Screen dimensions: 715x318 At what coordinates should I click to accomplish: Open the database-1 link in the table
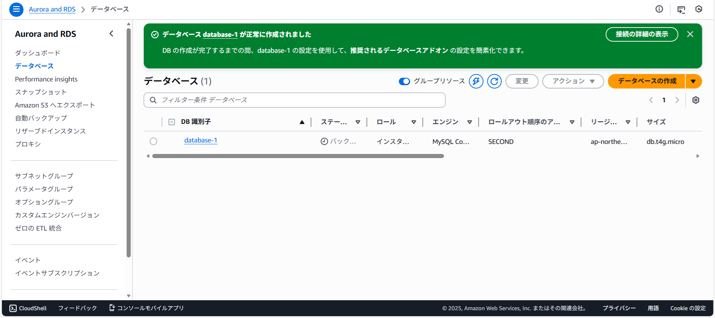coord(201,140)
